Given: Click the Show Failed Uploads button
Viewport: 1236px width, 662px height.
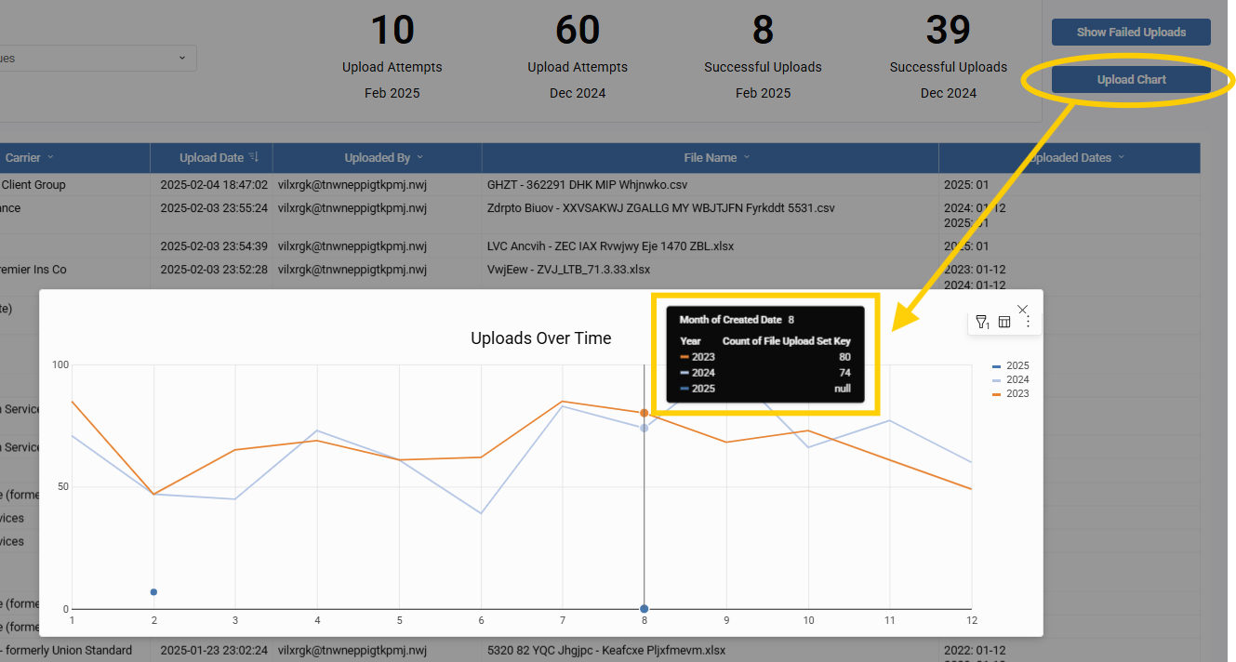Looking at the screenshot, I should pos(1131,33).
